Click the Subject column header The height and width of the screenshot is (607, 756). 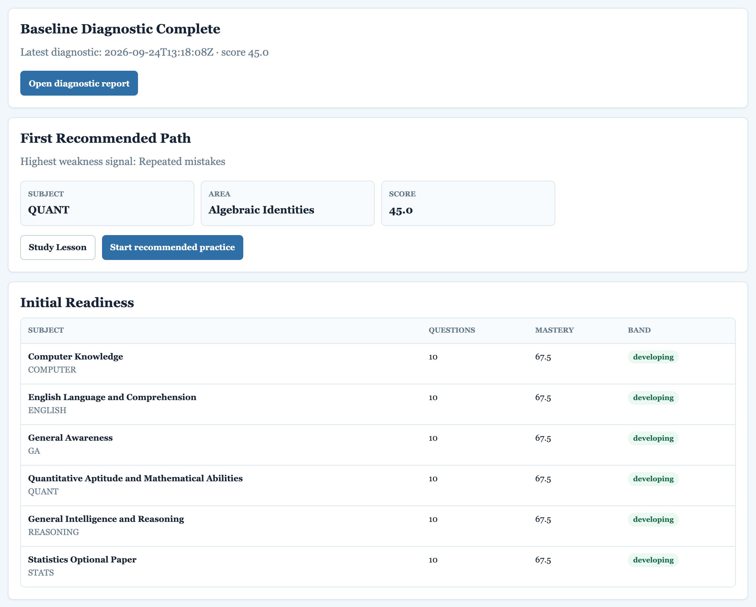pos(46,330)
